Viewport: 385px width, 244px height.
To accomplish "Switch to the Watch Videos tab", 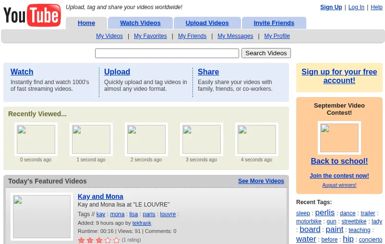I will tap(140, 23).
